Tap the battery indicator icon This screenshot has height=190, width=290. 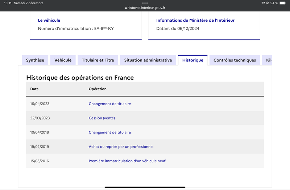(283, 3)
